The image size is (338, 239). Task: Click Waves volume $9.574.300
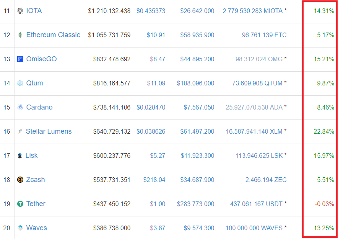coord(199,228)
